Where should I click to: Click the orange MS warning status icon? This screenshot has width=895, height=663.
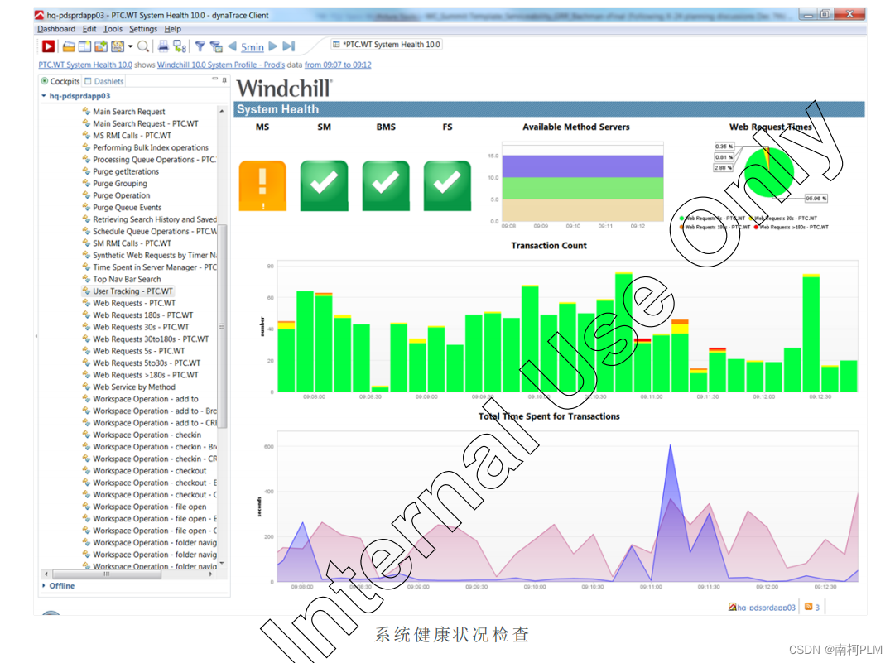pyautogui.click(x=262, y=186)
